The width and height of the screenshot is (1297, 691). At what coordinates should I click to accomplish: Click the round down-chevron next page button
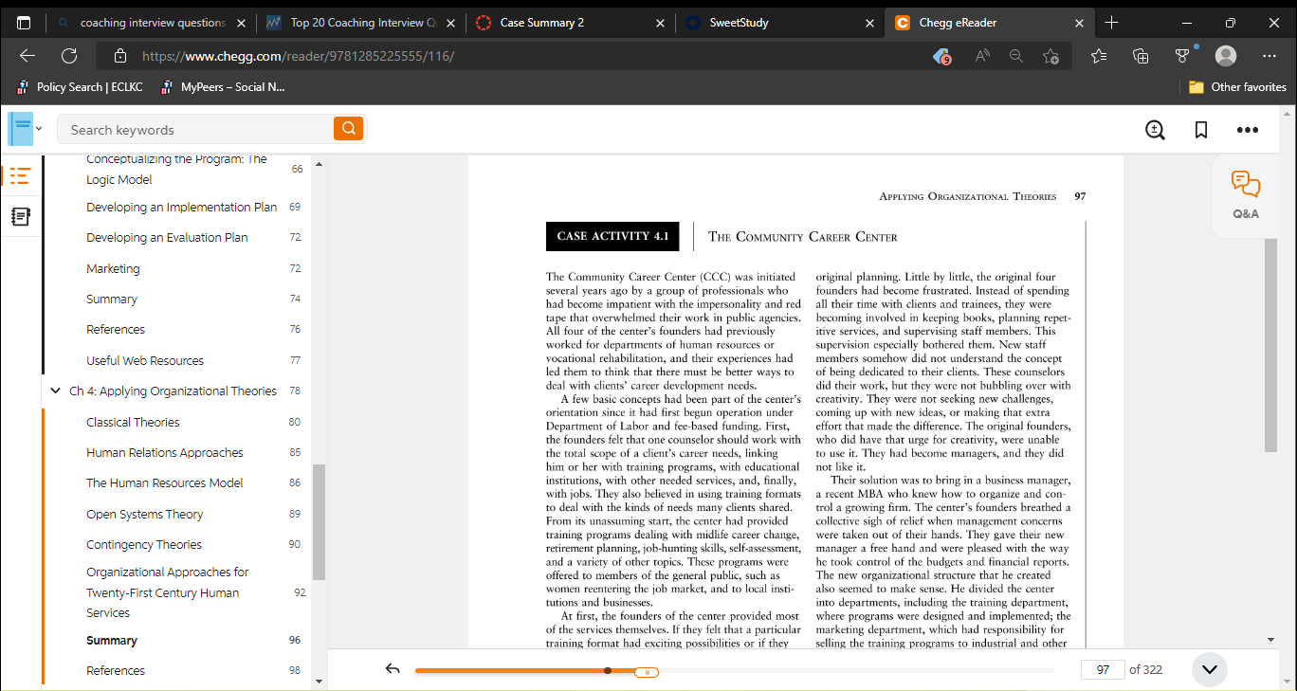tap(1209, 669)
